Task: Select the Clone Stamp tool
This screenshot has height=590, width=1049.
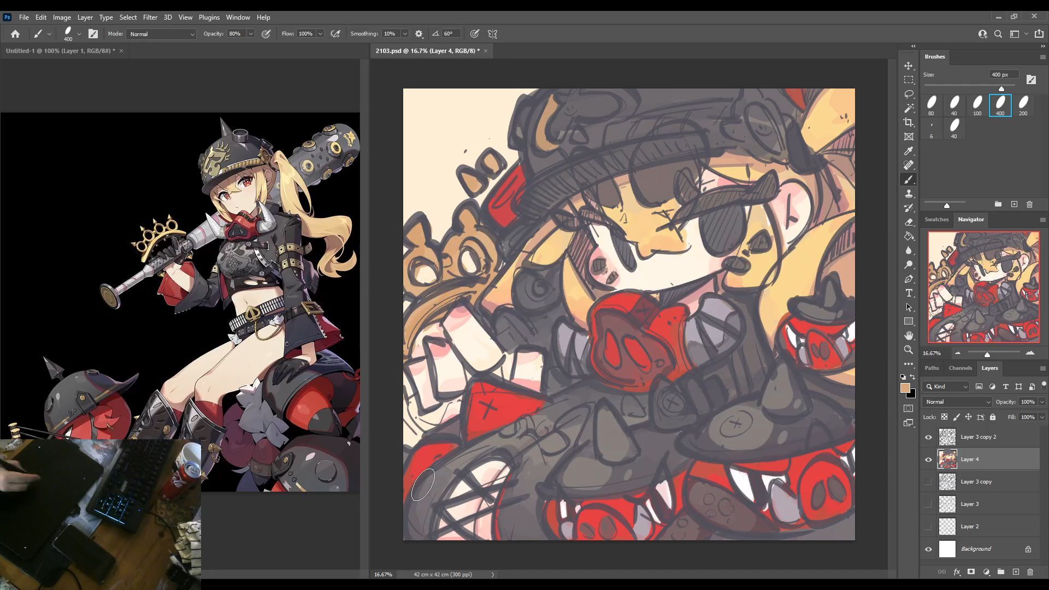Action: point(909,193)
